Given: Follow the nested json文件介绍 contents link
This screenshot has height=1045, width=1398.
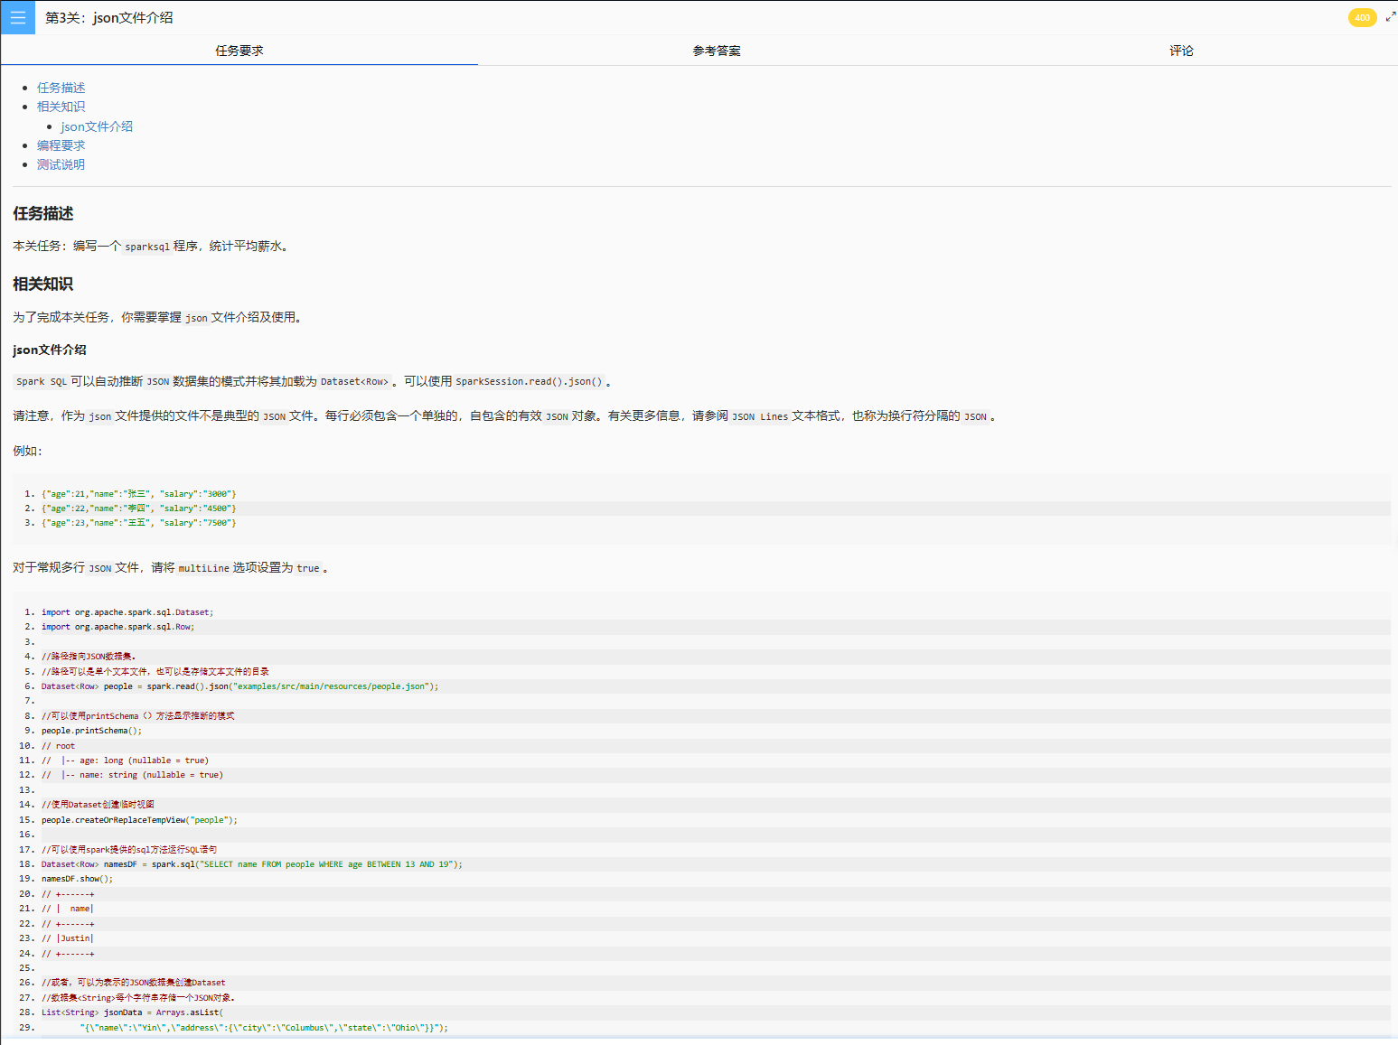Looking at the screenshot, I should 97,126.
